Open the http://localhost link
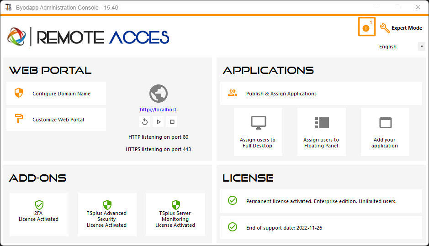The image size is (429, 246). [x=158, y=110]
